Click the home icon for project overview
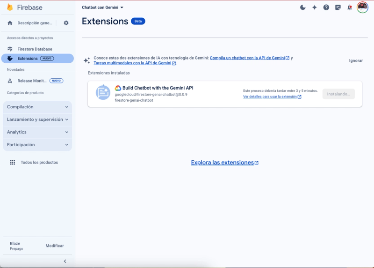 [10, 23]
